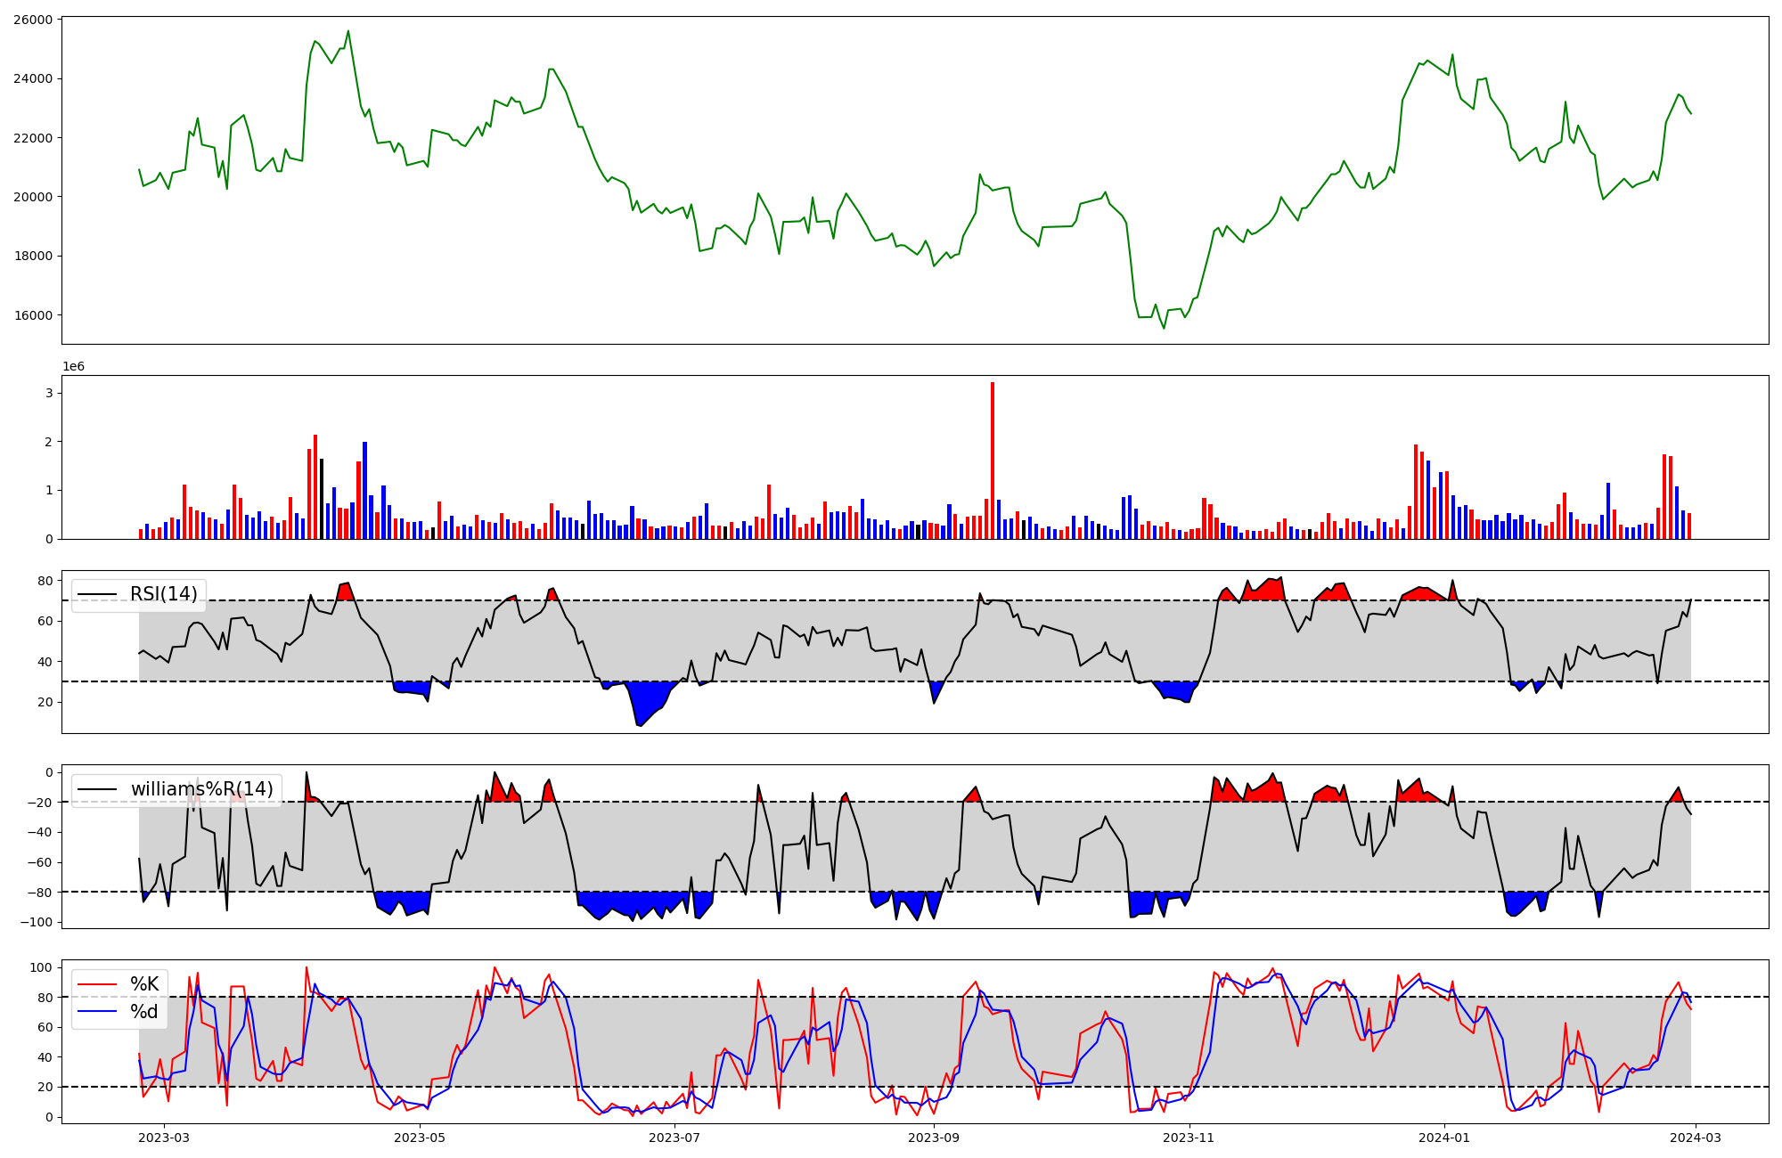Click the 2024-03 x-axis date label
This screenshot has height=1158, width=1782.
(x=1696, y=1138)
